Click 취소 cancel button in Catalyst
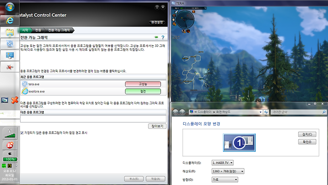This screenshot has height=185, width=328. (134, 179)
